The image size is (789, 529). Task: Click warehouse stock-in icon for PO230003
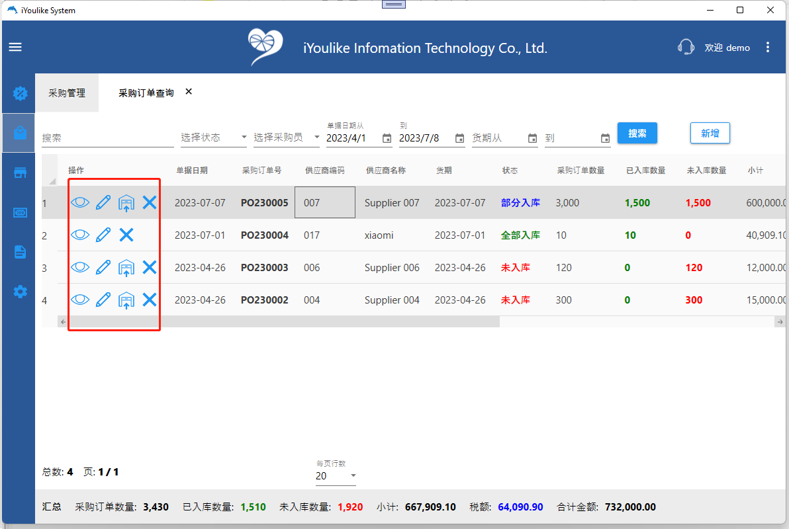[126, 267]
